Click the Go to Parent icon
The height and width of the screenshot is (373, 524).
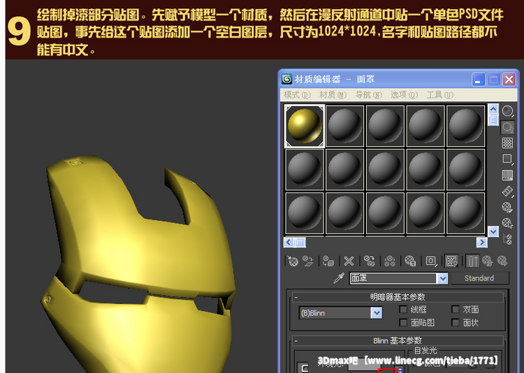[488, 261]
